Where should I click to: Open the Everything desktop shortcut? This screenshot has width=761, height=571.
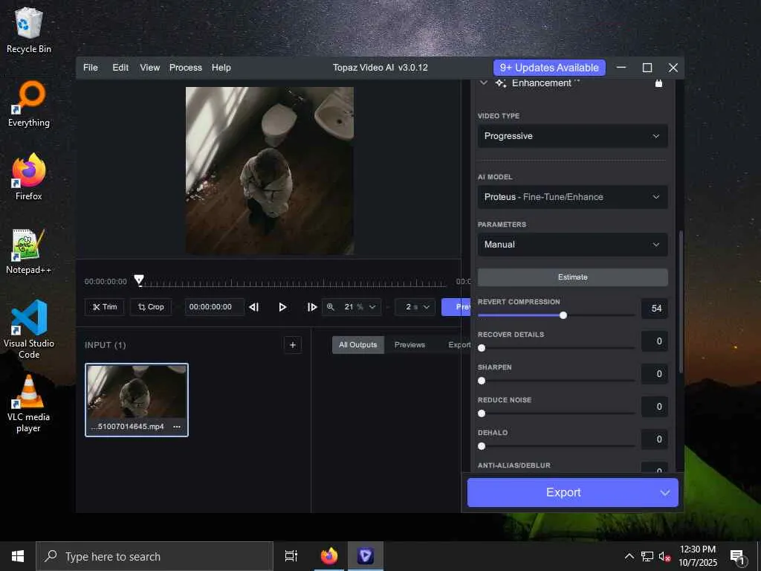pyautogui.click(x=29, y=104)
